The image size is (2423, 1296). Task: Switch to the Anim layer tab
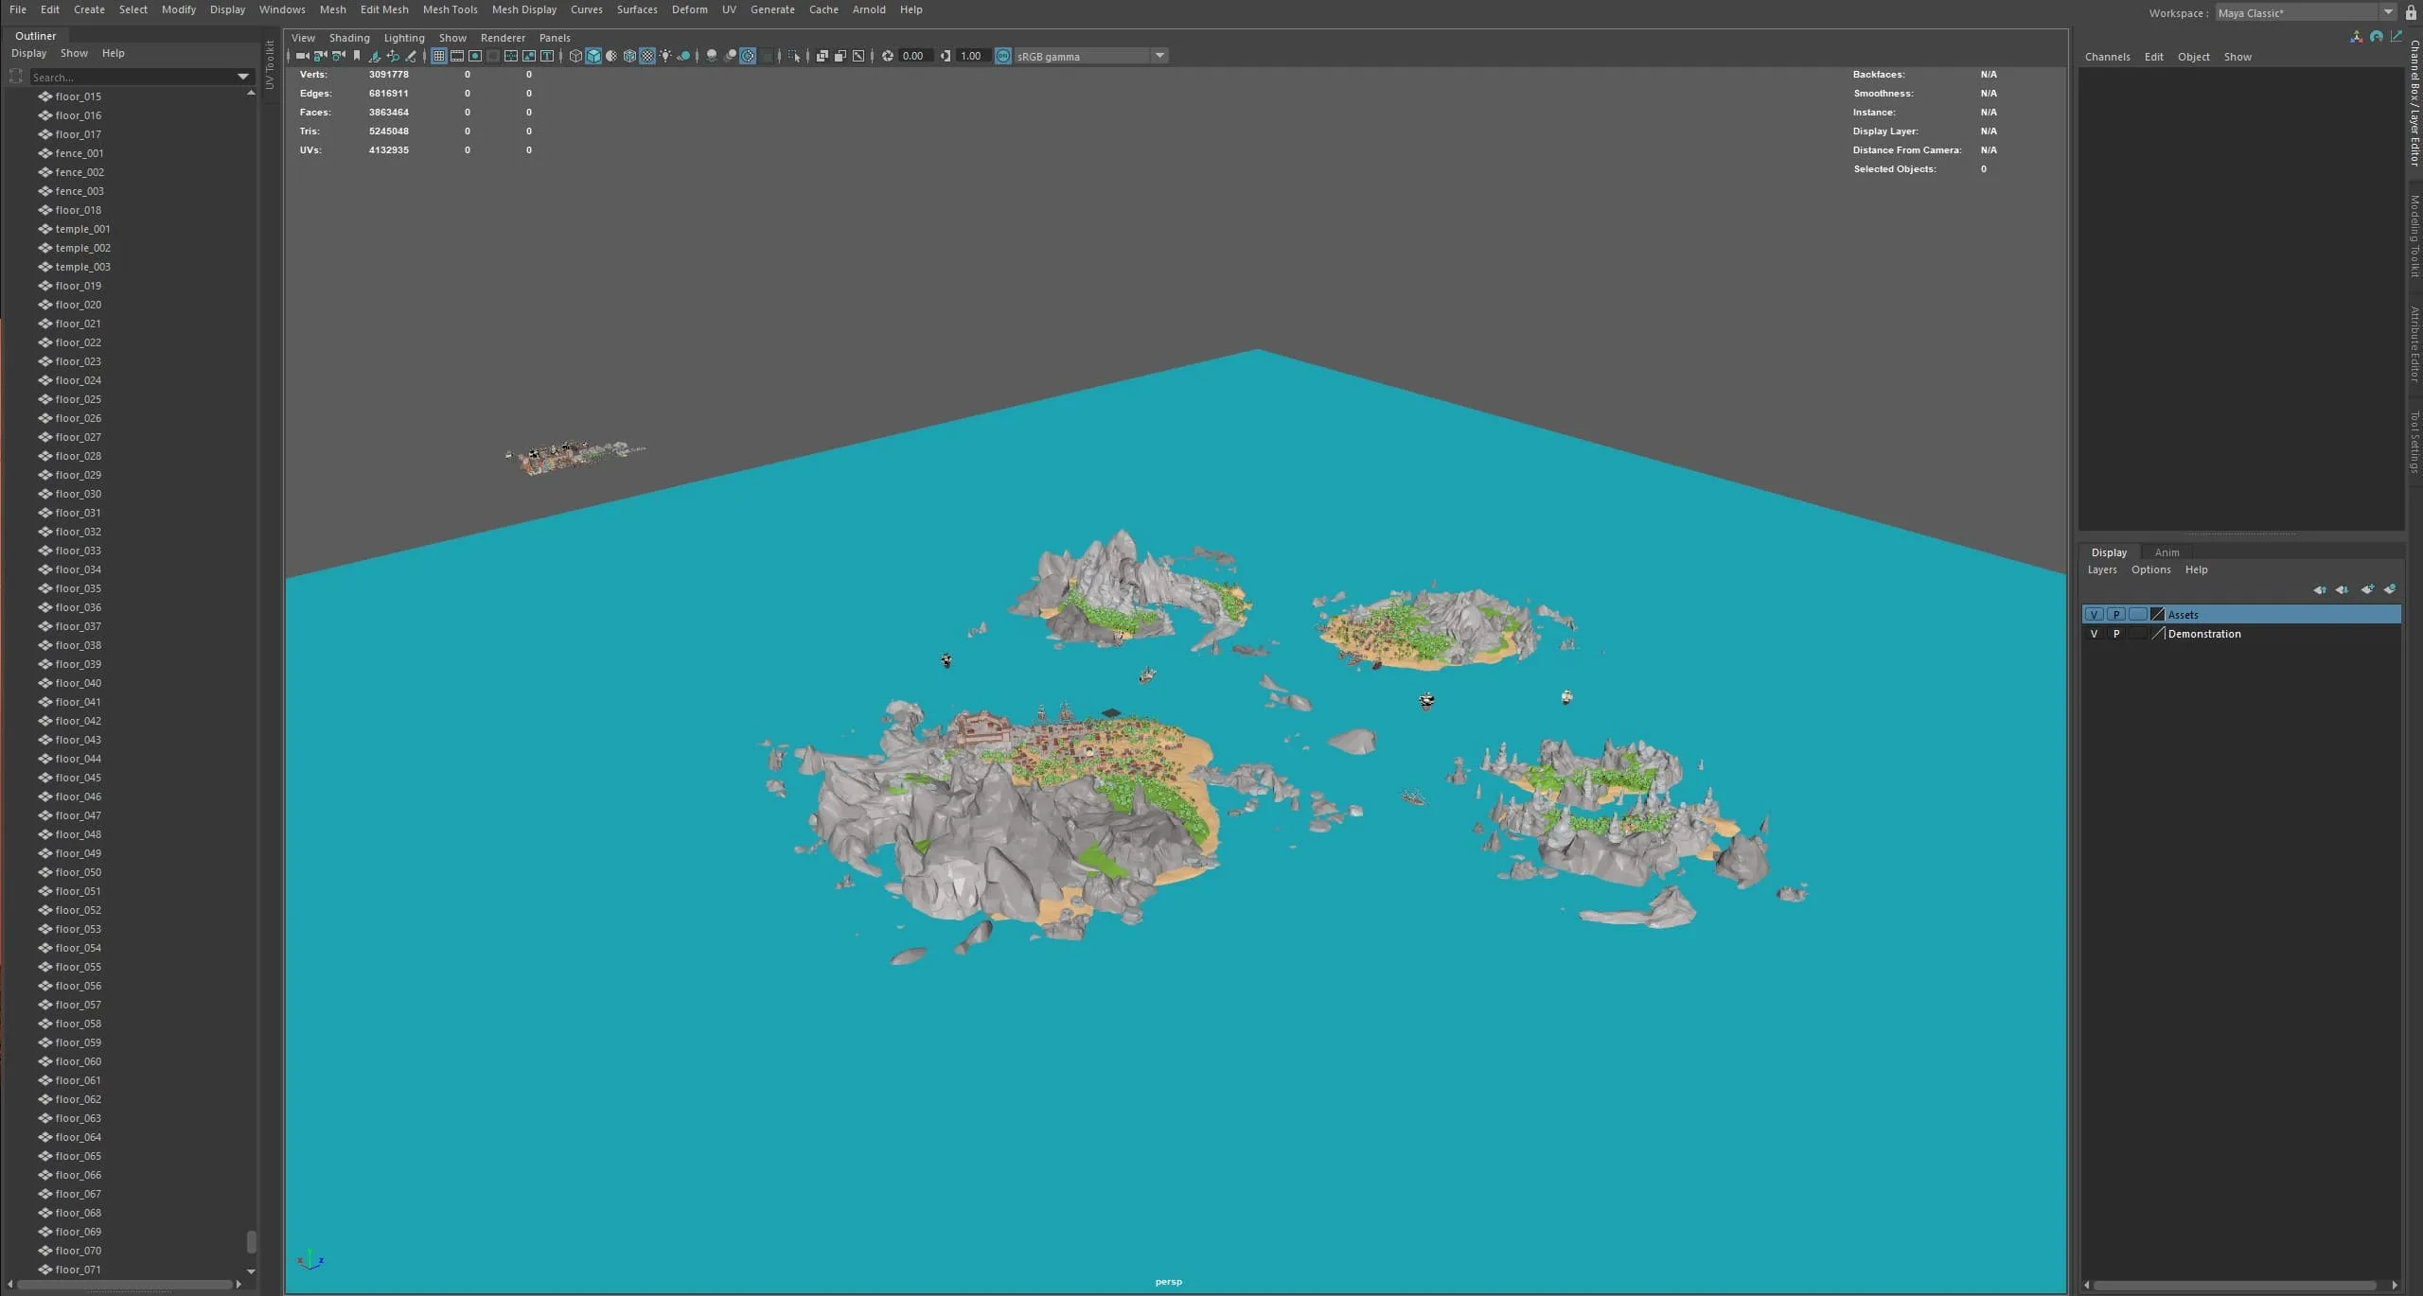pos(2167,552)
